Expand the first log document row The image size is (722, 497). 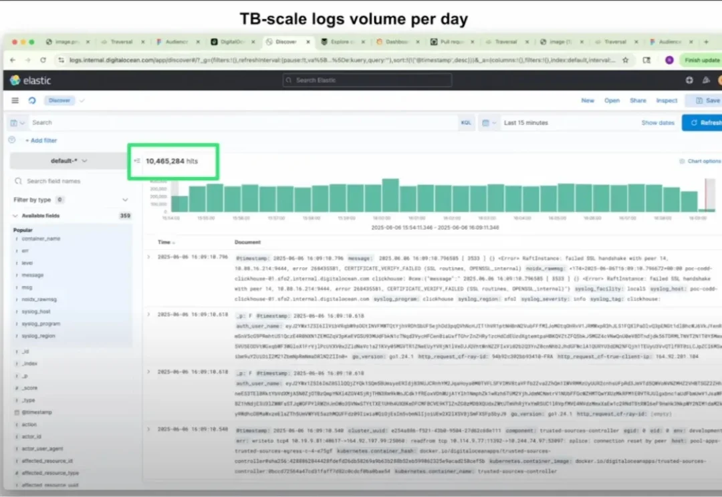149,257
